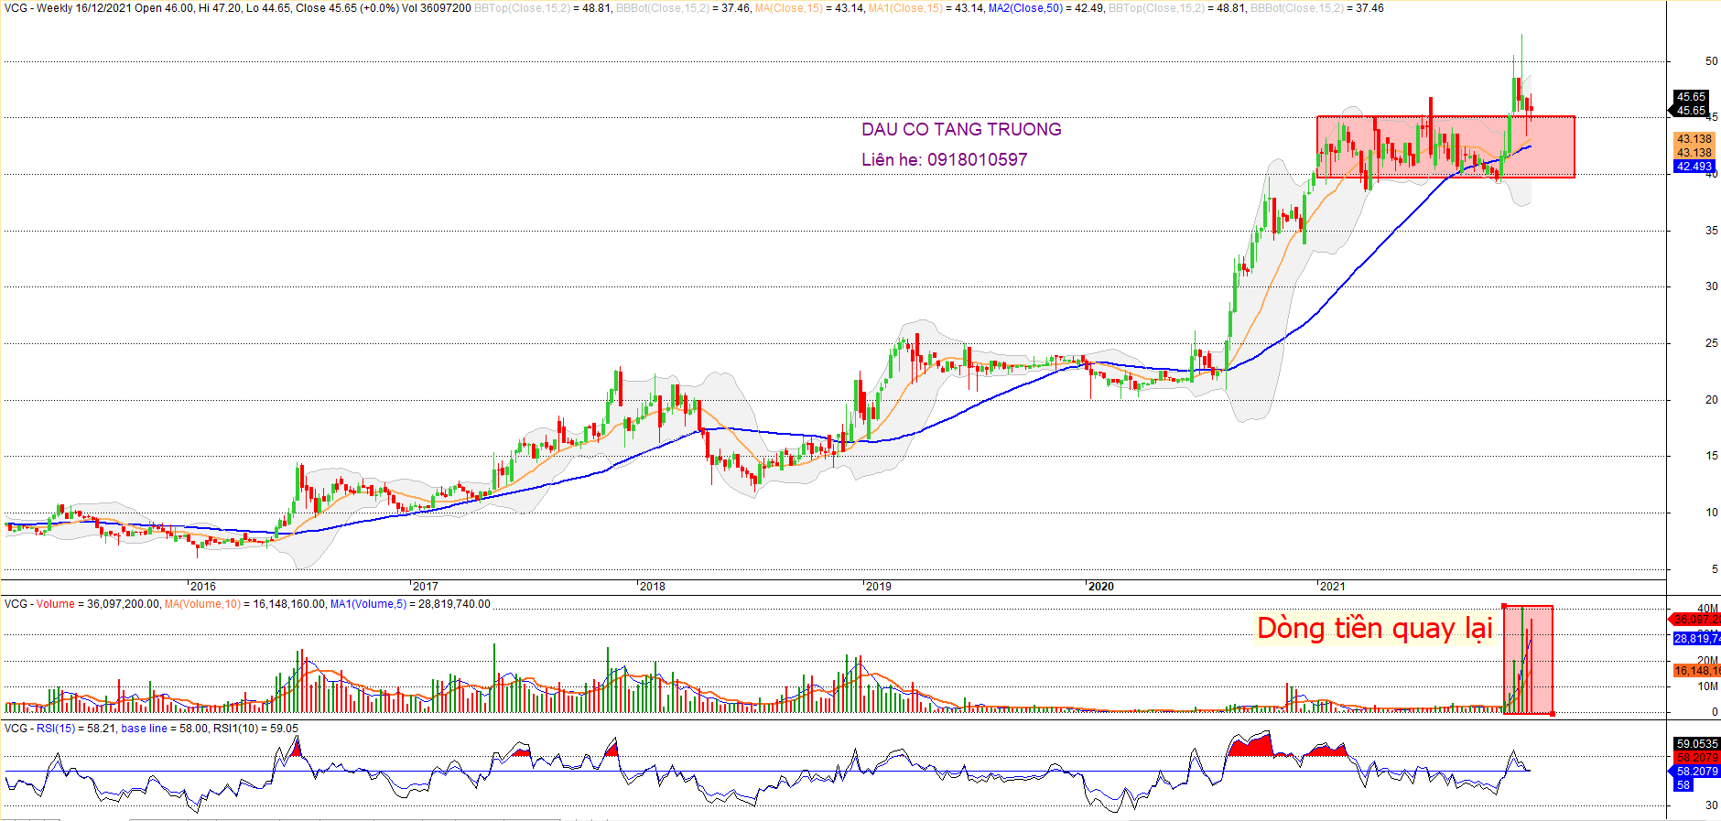Viewport: 1721px width, 821px height.
Task: Click the top-left handle of volume rectangle
Action: (x=1504, y=606)
